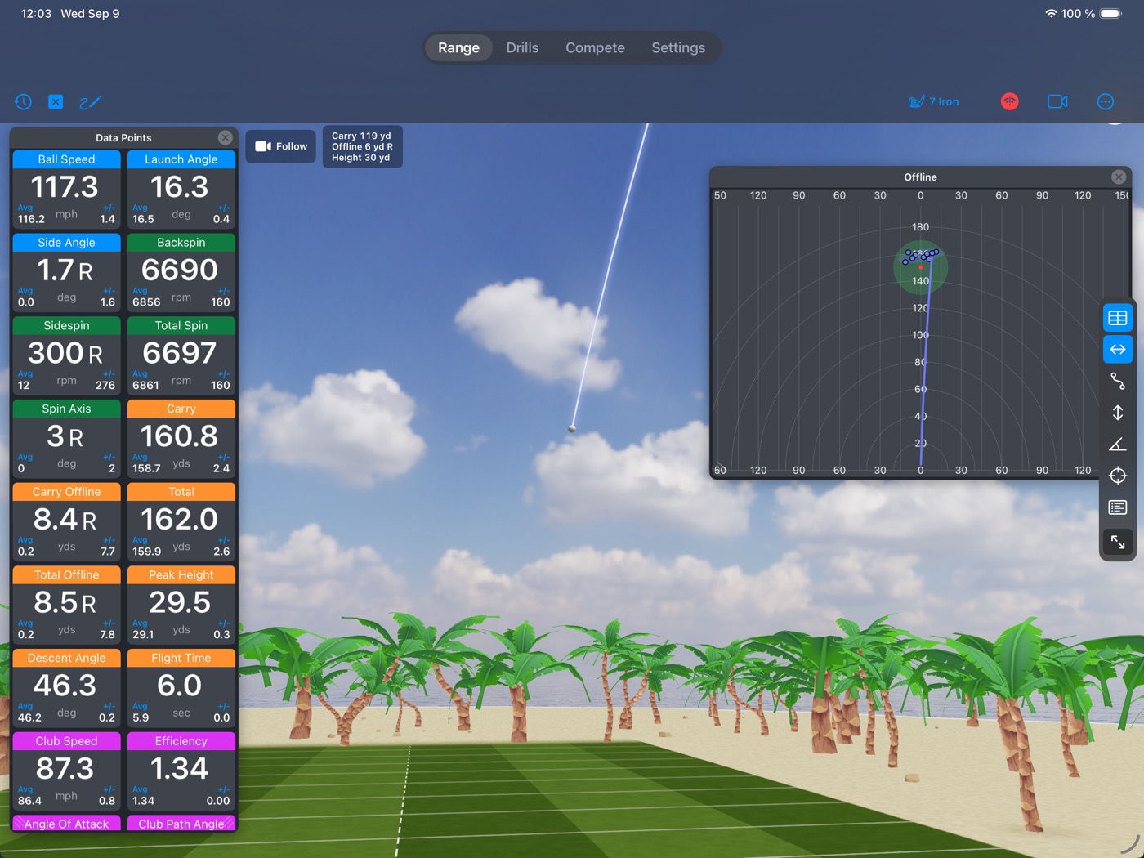This screenshot has width=1144, height=858.
Task: Open the shot list icon
Action: pos(1118,507)
